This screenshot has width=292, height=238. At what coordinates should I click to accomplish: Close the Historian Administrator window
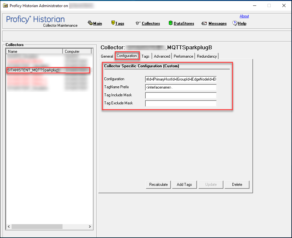pos(284,5)
